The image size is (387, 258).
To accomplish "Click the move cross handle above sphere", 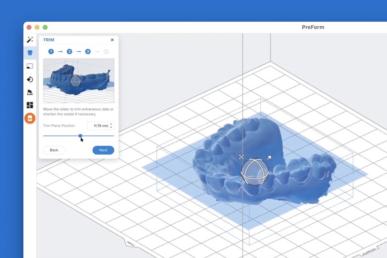I will point(241,157).
